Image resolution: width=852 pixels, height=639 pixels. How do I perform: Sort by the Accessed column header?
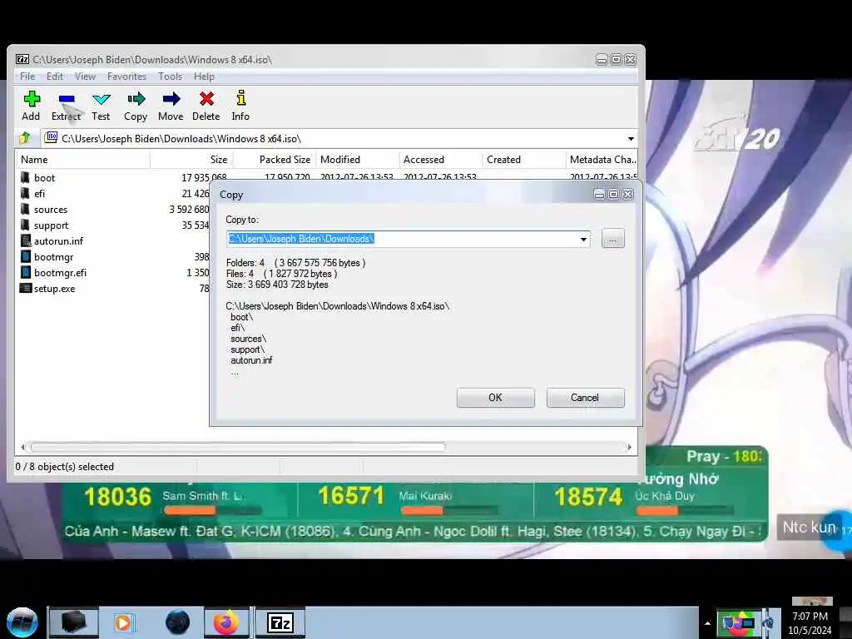click(x=441, y=160)
